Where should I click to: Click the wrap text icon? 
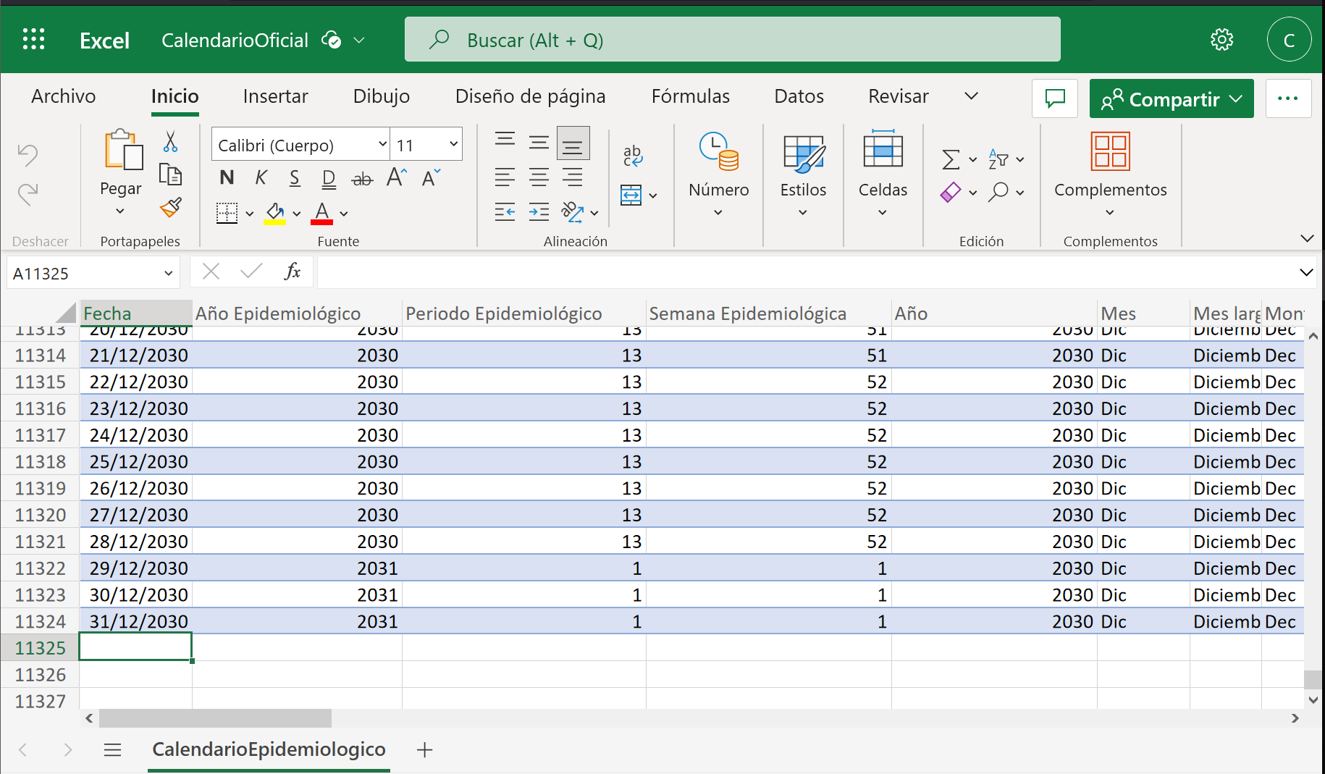click(633, 155)
